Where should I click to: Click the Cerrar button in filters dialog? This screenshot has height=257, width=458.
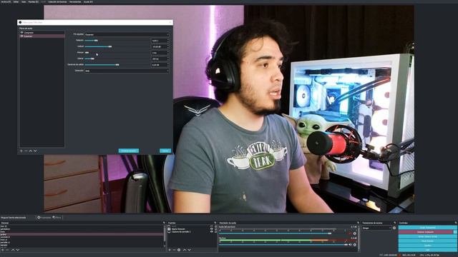(x=165, y=151)
